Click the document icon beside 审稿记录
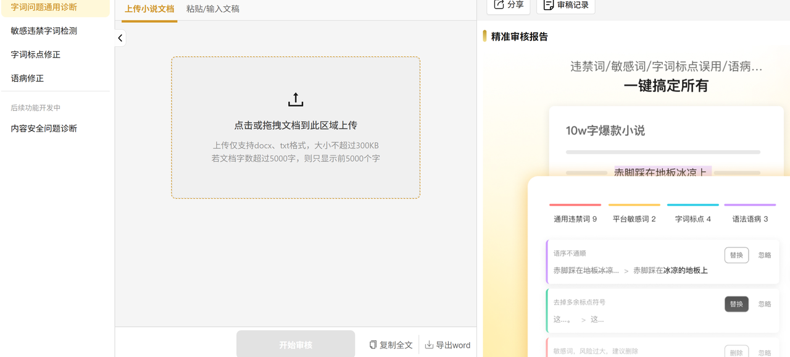The image size is (790, 357). 548,4
